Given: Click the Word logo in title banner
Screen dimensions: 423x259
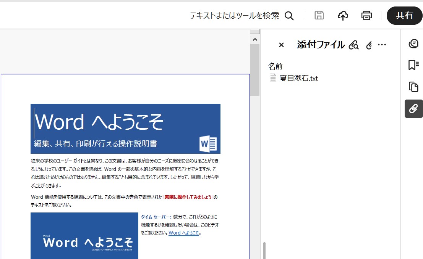Looking at the screenshot, I should point(208,144).
